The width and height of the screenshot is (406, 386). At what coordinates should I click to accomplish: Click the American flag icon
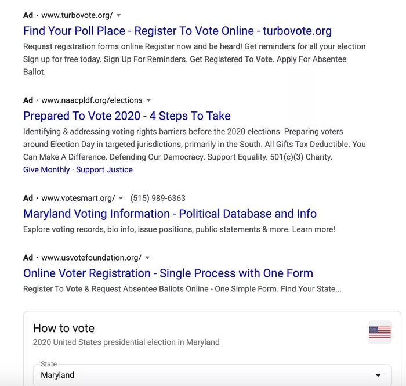coord(380,332)
